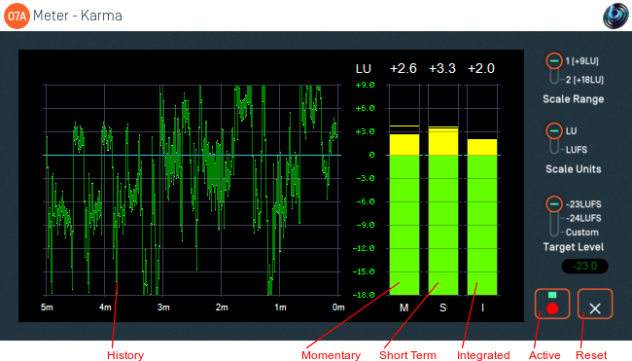Viewport: 632px width, 361px height.
Task: Select the -23LUFS target level
Action: (583, 204)
